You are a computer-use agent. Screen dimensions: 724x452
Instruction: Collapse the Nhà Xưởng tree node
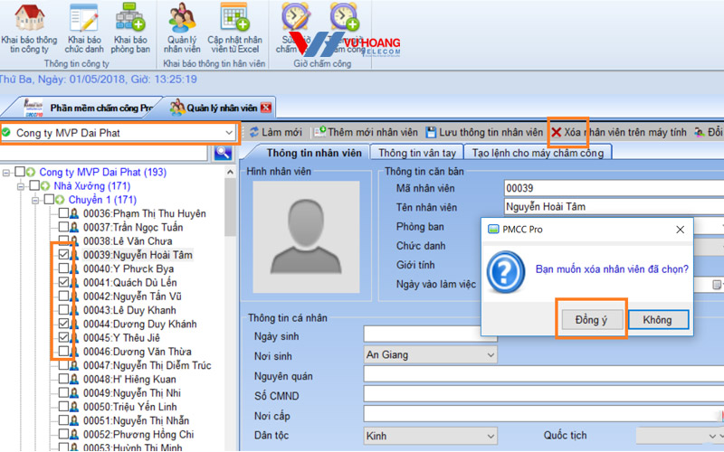[22, 186]
